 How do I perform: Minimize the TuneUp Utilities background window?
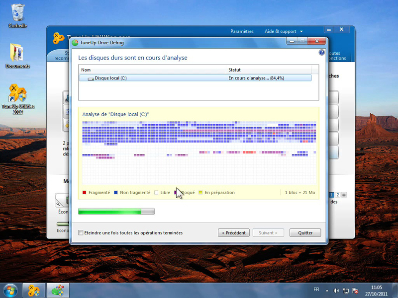click(329, 30)
